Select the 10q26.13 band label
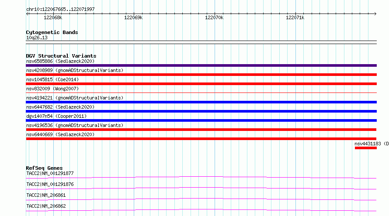This screenshot has height=216, width=389. [37, 38]
